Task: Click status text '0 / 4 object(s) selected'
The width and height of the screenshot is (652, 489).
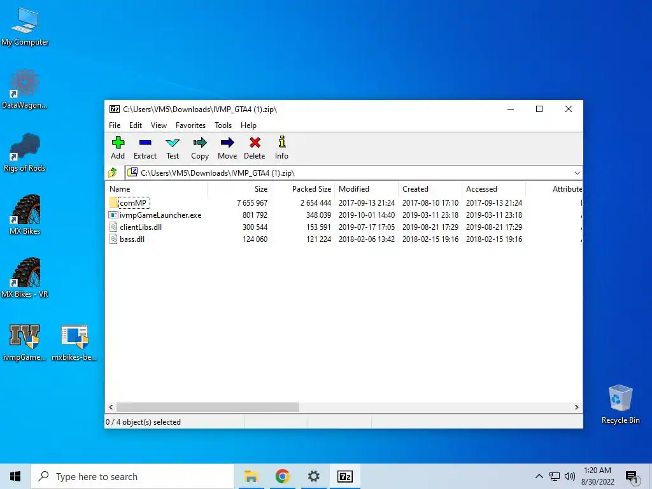Action: 143,422
